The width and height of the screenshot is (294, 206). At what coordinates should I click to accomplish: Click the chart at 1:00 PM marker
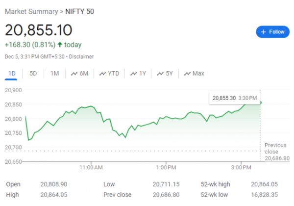pyautogui.click(x=166, y=117)
